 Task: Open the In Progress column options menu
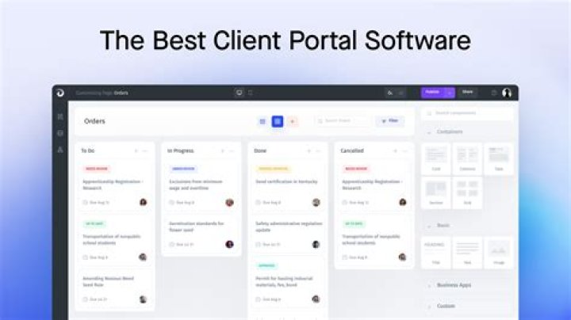pos(231,150)
